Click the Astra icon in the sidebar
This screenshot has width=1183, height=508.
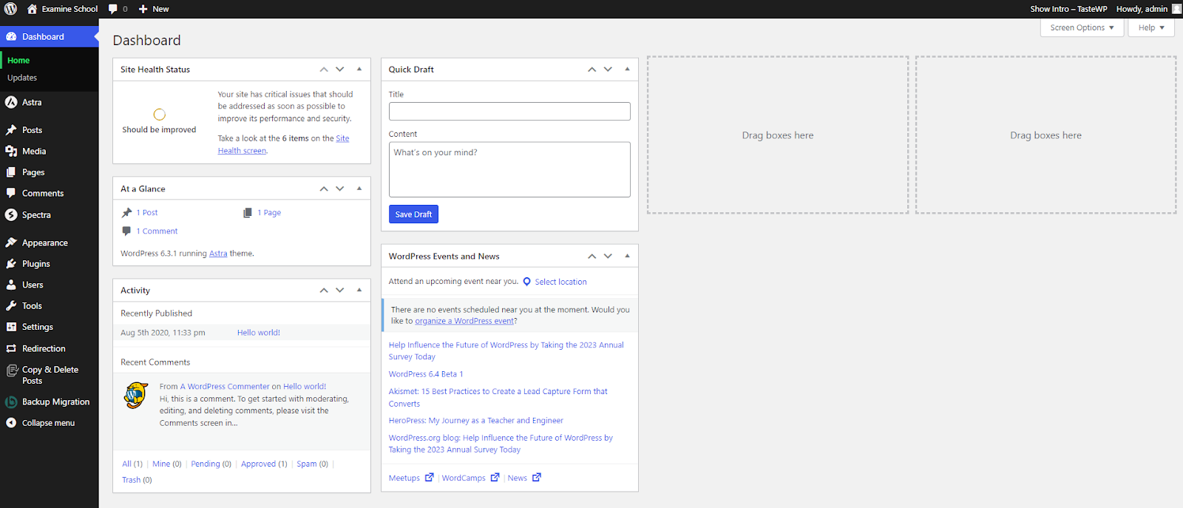(x=11, y=102)
